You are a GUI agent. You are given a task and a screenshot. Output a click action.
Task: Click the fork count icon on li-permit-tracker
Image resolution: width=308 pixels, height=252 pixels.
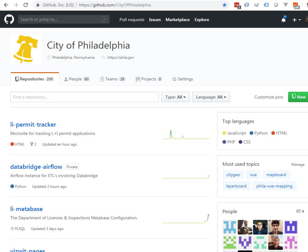32,144
